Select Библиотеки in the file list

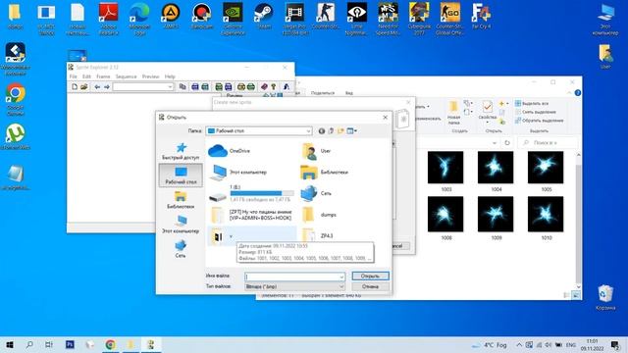(x=325, y=173)
